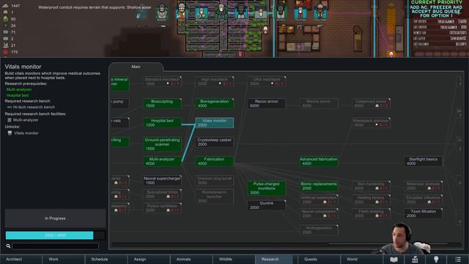Select the Archogenetics research node
Viewport: 469px width, 264px height.
tap(319, 230)
